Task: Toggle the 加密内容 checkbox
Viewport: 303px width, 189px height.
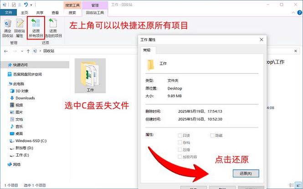Action: point(180,157)
